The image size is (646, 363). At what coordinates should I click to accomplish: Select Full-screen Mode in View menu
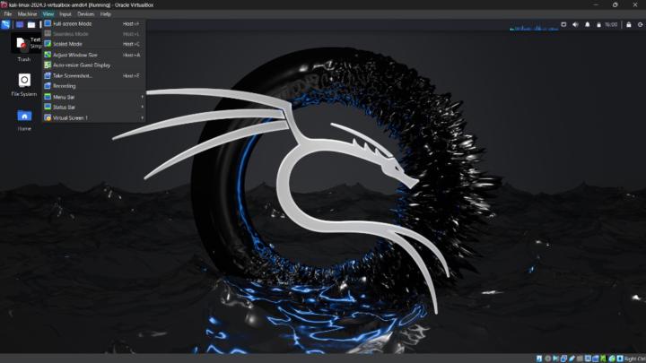93,24
